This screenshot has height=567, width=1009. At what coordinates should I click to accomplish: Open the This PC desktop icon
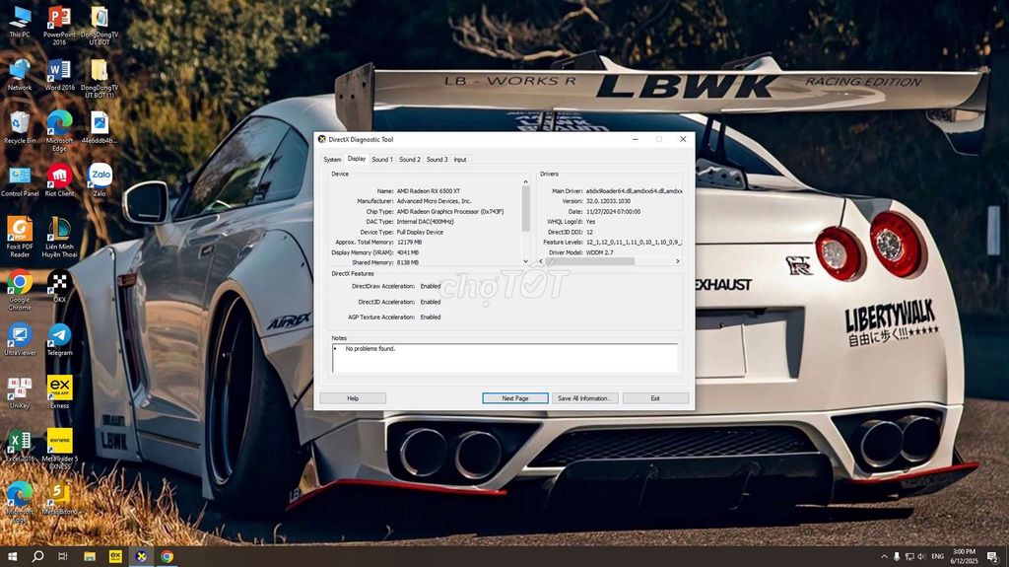[x=20, y=22]
